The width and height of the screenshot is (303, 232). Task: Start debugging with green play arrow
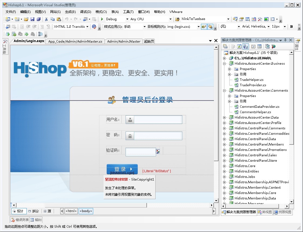[x=102, y=19]
